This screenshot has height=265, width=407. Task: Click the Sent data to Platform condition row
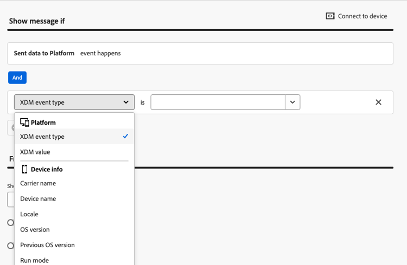200,54
